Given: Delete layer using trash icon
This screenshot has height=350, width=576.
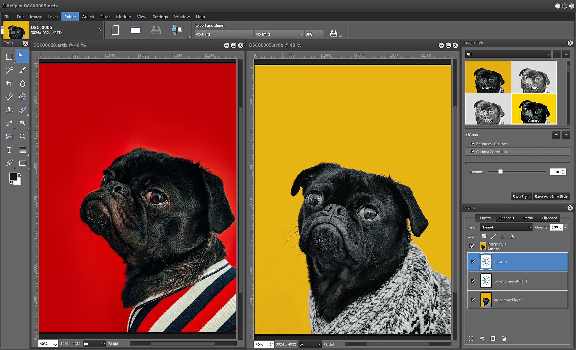Looking at the screenshot, I should coord(504,339).
